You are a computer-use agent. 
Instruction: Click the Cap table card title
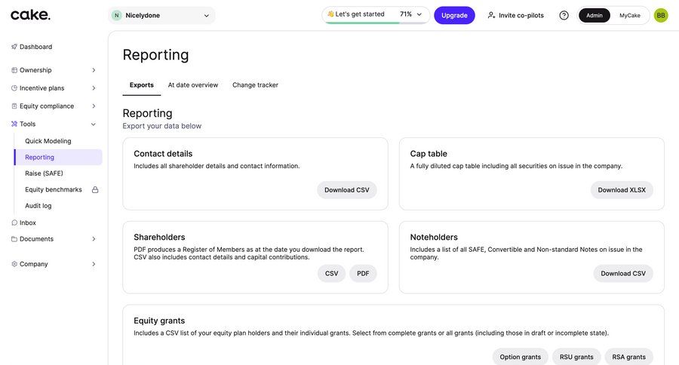coord(429,154)
